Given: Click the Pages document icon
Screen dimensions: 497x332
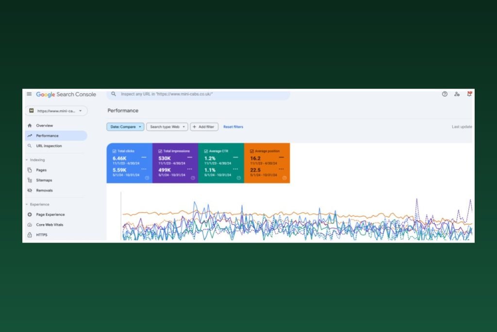Looking at the screenshot, I should [30, 170].
